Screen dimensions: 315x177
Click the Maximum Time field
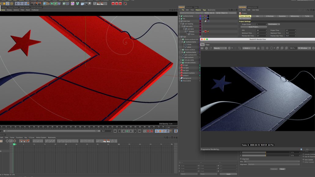pyautogui.click(x=291, y=33)
